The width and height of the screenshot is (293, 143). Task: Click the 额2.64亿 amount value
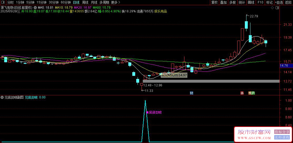(x=91, y=11)
